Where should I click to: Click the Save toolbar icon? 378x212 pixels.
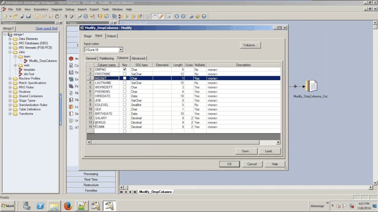pyautogui.click(x=22, y=16)
